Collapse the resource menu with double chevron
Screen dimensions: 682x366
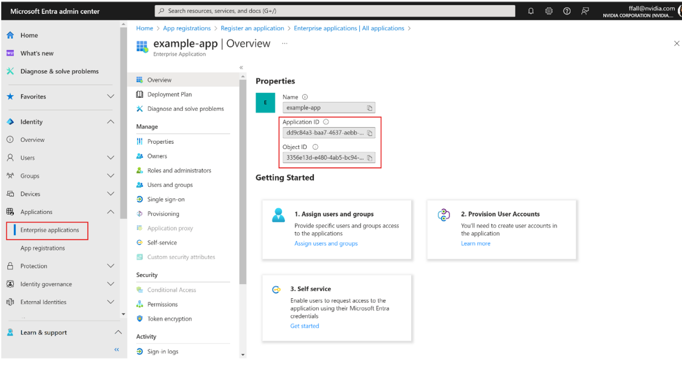tap(241, 67)
